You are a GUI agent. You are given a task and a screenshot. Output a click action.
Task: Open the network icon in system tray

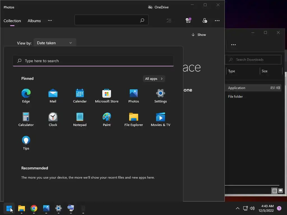[x=245, y=208]
